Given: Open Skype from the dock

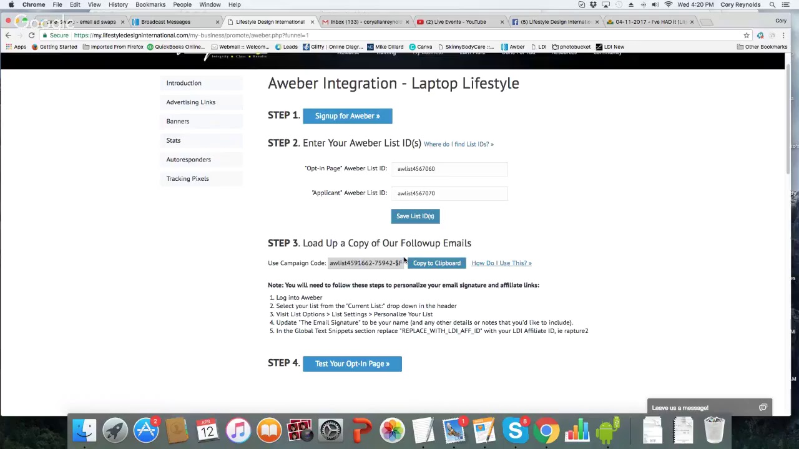Looking at the screenshot, I should coord(516,430).
